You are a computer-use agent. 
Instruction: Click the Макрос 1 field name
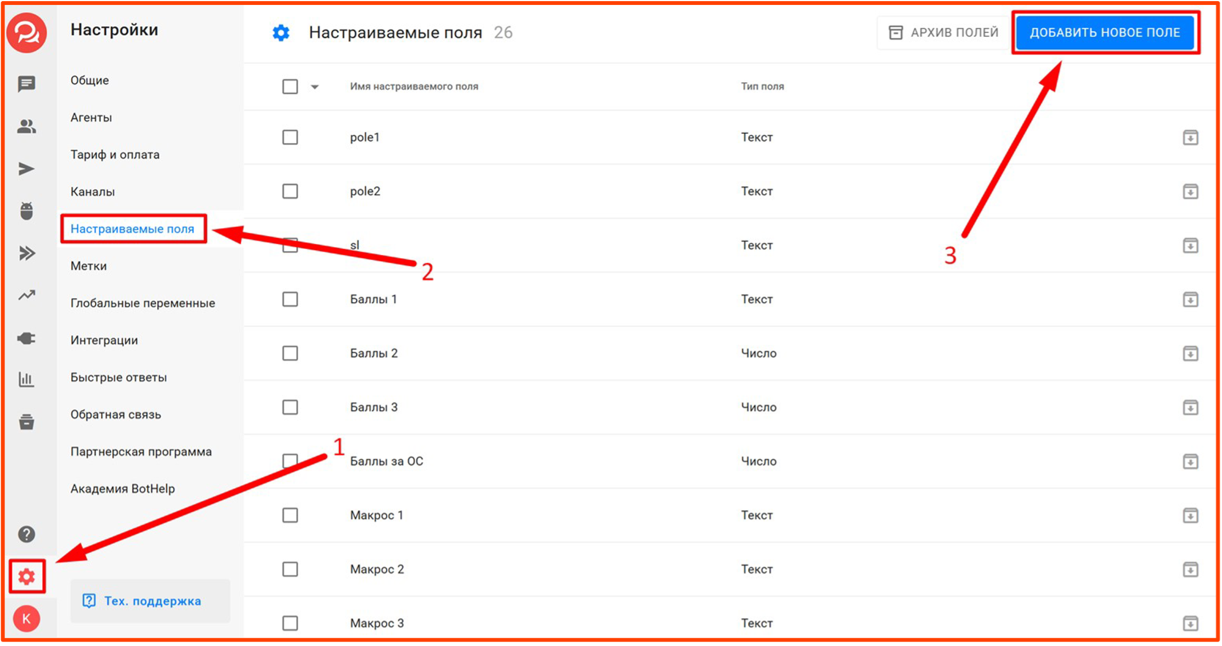377,515
